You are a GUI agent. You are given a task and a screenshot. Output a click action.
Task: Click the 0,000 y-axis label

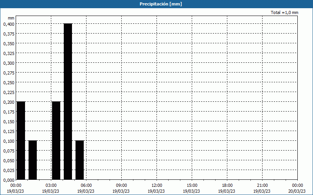[x=9, y=180]
